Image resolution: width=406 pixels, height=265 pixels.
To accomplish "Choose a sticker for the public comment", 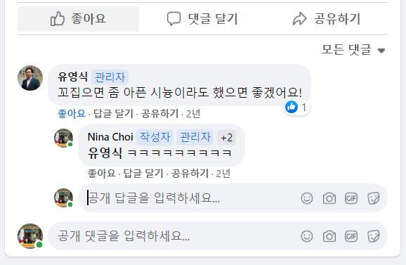I will tap(374, 236).
